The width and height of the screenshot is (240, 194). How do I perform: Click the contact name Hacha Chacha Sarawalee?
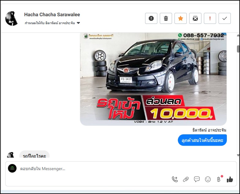point(52,14)
